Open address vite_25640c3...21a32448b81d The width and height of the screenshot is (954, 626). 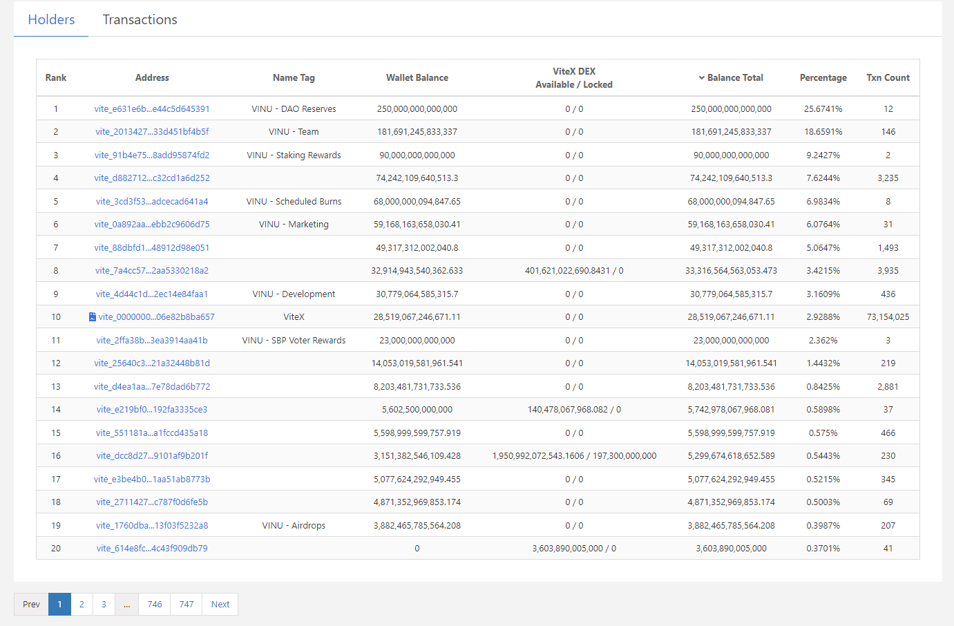[152, 363]
